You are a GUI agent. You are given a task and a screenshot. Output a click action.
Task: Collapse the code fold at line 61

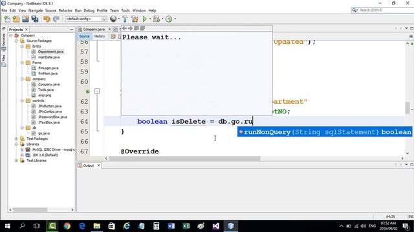pos(97,92)
